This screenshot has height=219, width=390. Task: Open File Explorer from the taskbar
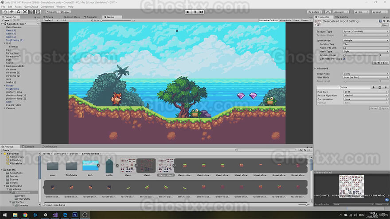tap(15, 215)
